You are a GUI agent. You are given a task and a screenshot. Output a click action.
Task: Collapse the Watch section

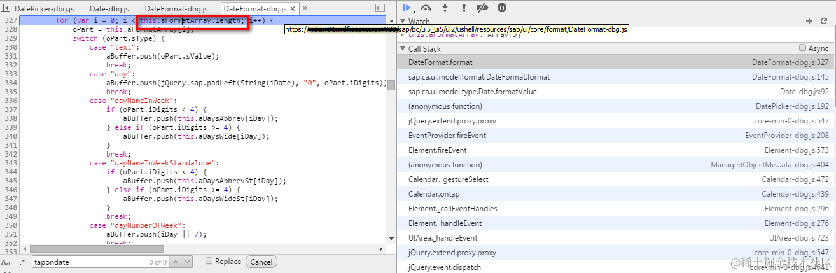pyautogui.click(x=403, y=22)
